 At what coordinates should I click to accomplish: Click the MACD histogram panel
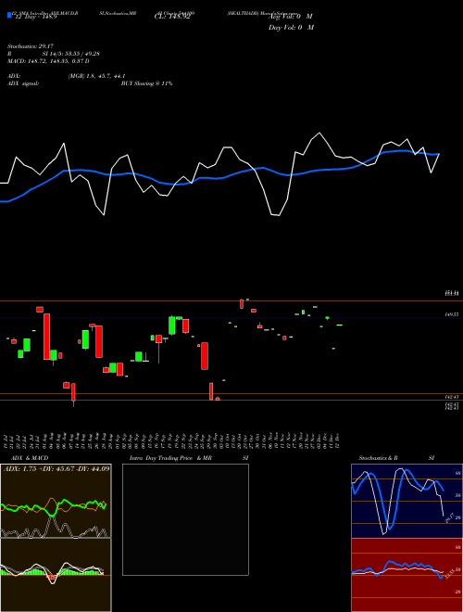click(x=56, y=575)
